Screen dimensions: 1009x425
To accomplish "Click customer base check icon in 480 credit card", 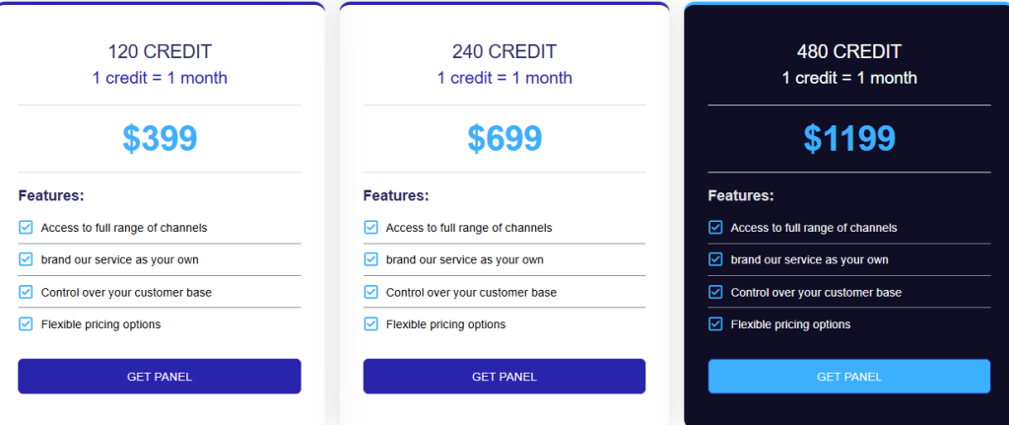I will 715,292.
